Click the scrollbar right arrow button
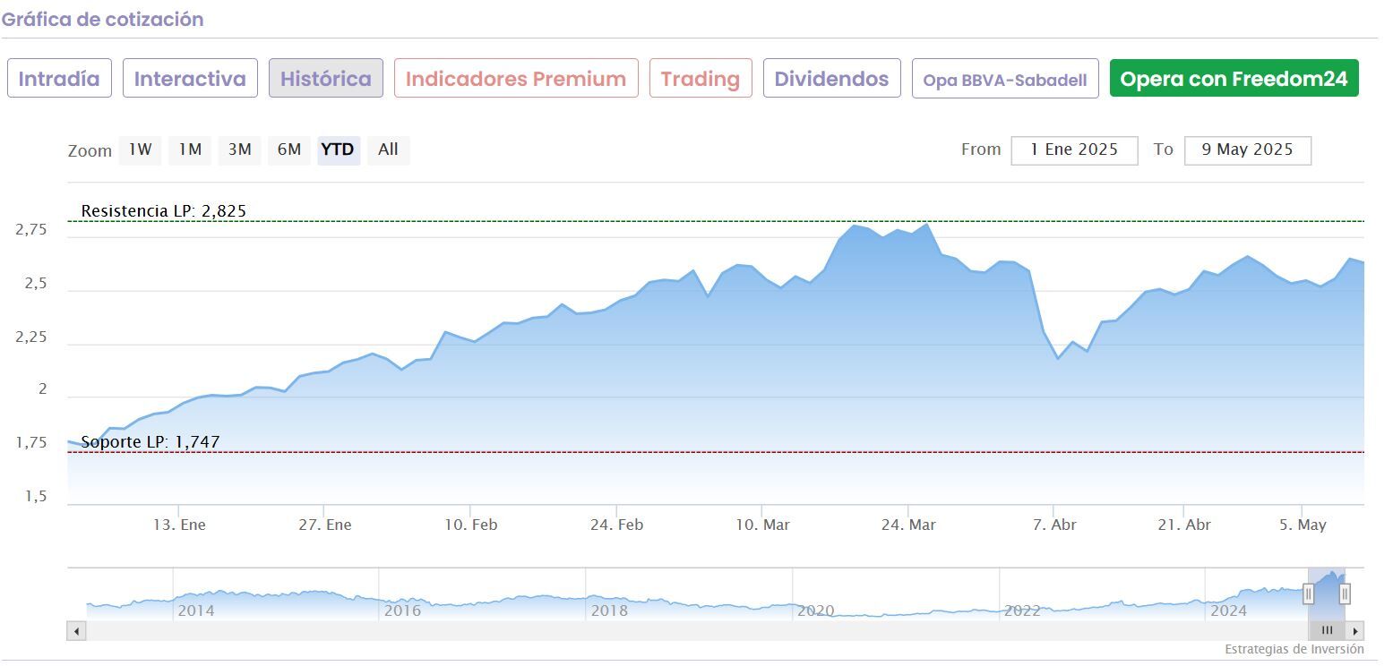Screen dimensions: 1393x666 [1355, 631]
